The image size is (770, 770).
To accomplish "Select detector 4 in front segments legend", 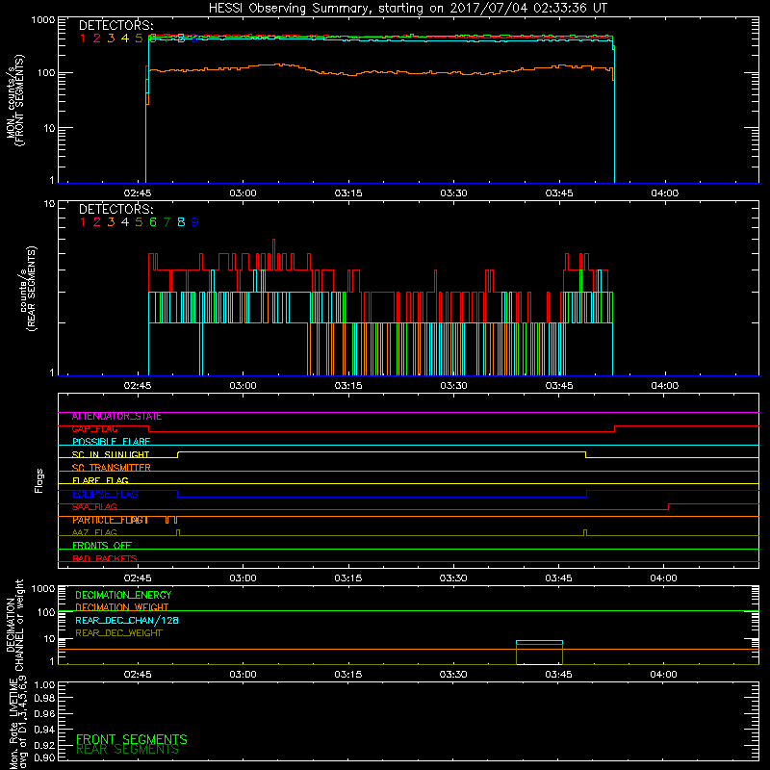I will click(125, 38).
